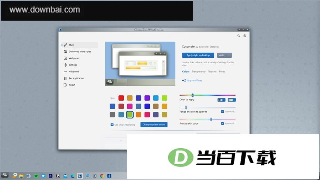Pick the brown color swatch
320x180 pixels.
156,106
